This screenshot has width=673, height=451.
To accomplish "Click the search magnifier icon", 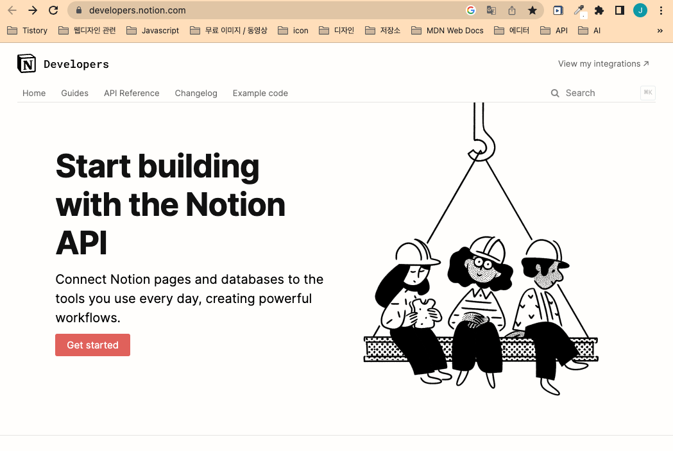I will tap(555, 93).
